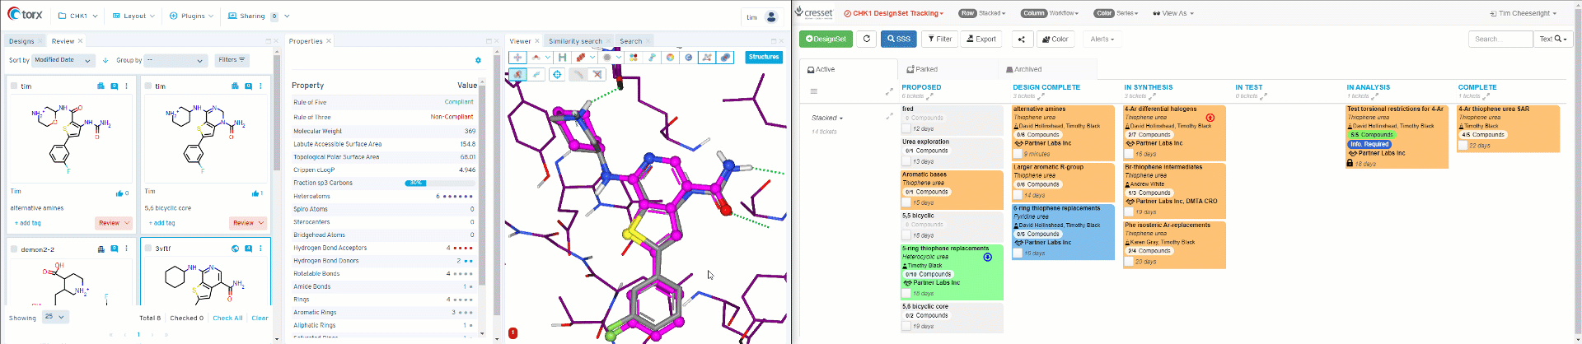The width and height of the screenshot is (1582, 344).
Task: Click the first viewer toolbar move/center icon
Action: [517, 58]
